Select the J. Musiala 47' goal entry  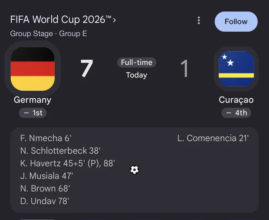[x=47, y=176]
